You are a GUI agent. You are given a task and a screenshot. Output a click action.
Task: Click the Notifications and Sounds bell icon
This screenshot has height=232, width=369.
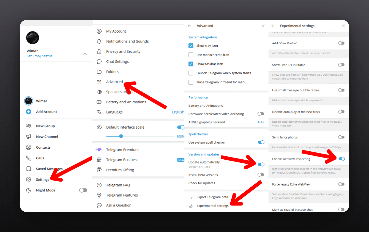[x=99, y=41]
